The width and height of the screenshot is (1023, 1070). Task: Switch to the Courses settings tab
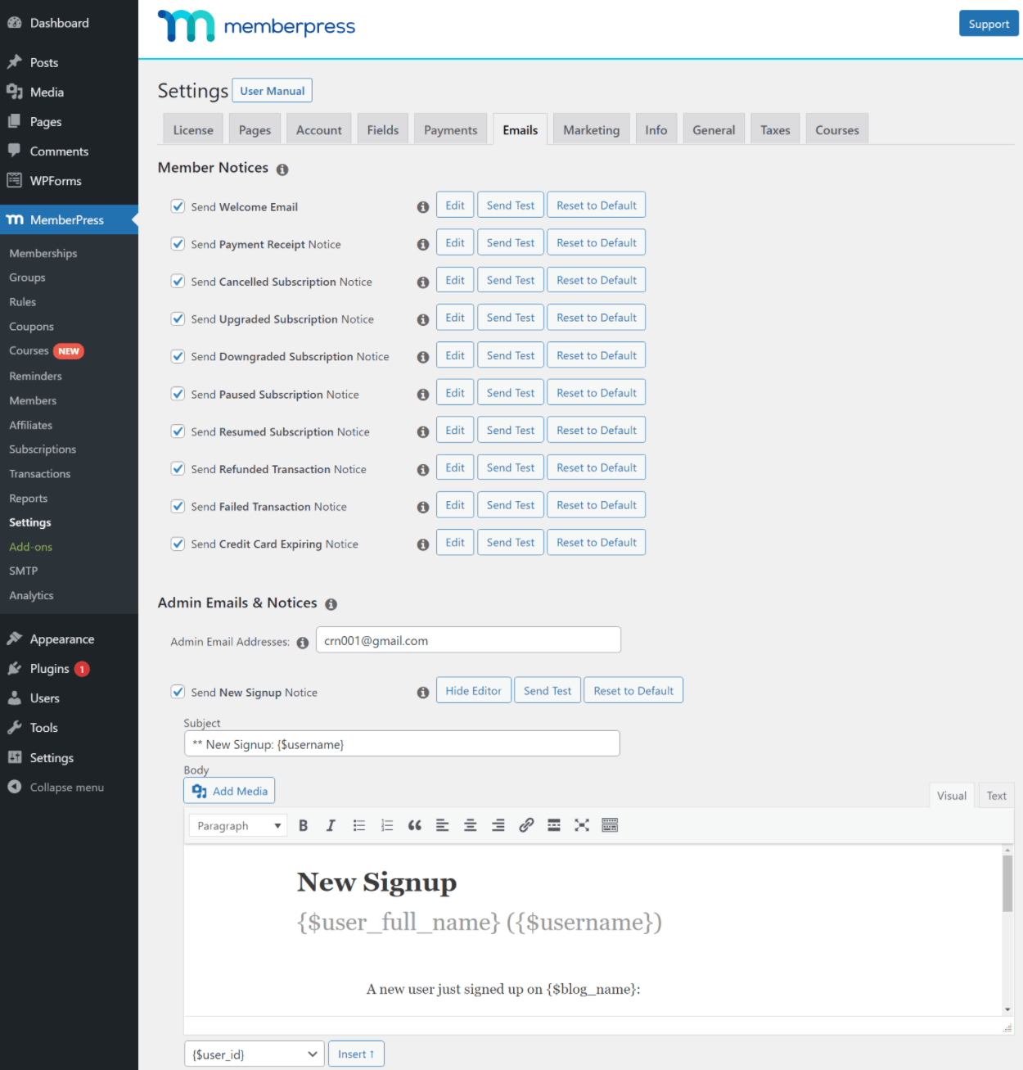tap(837, 129)
